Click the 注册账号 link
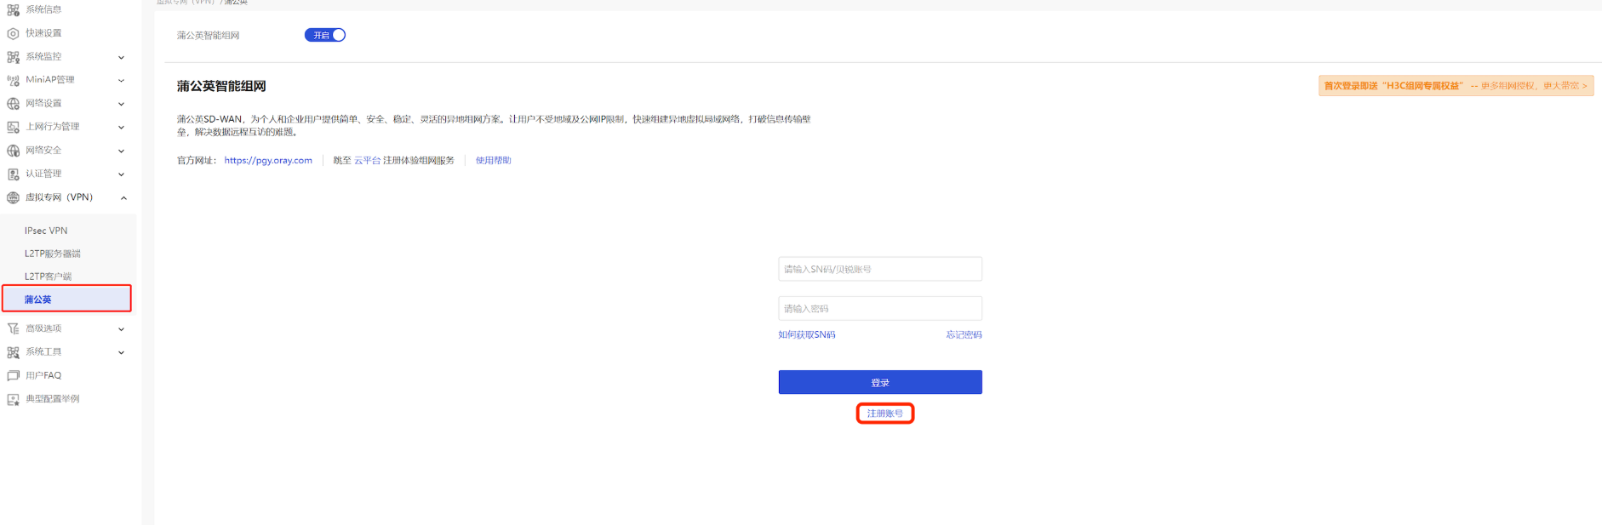The image size is (1602, 525). coord(885,414)
